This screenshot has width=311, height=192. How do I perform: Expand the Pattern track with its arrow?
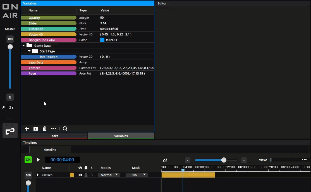tap(37, 175)
